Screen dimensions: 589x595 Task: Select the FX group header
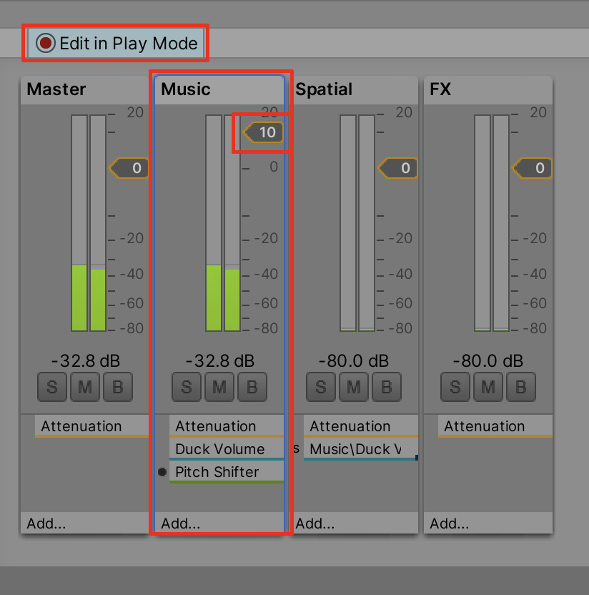488,89
